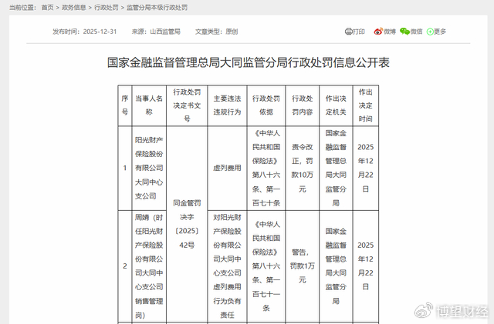
Task: Open 政务信息 in the breadcrumb
Action: (x=74, y=8)
